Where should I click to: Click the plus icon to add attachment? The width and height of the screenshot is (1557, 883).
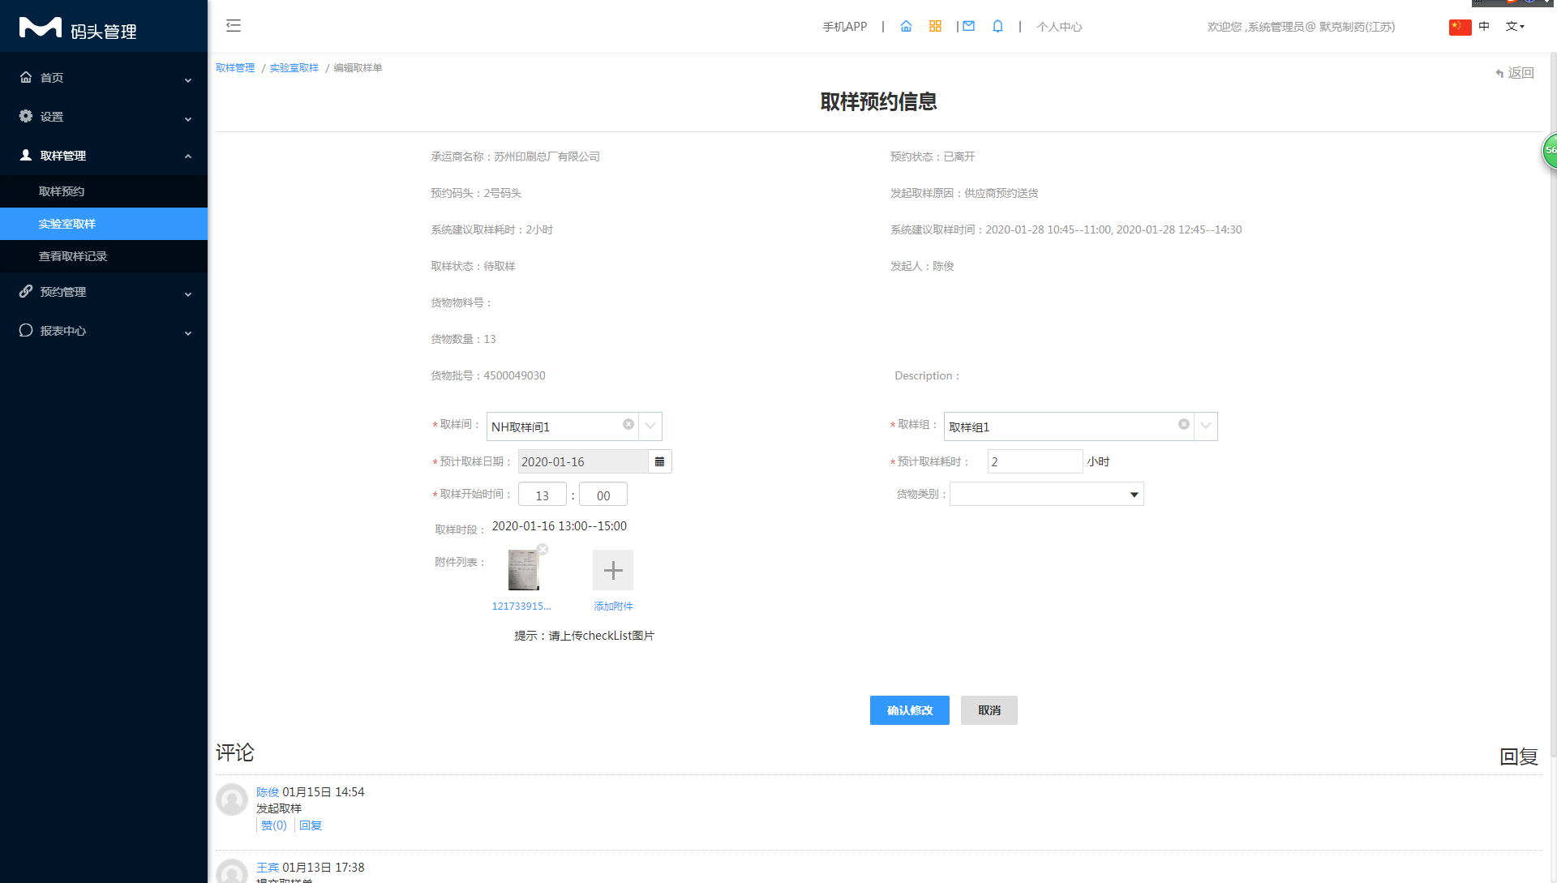click(x=613, y=570)
